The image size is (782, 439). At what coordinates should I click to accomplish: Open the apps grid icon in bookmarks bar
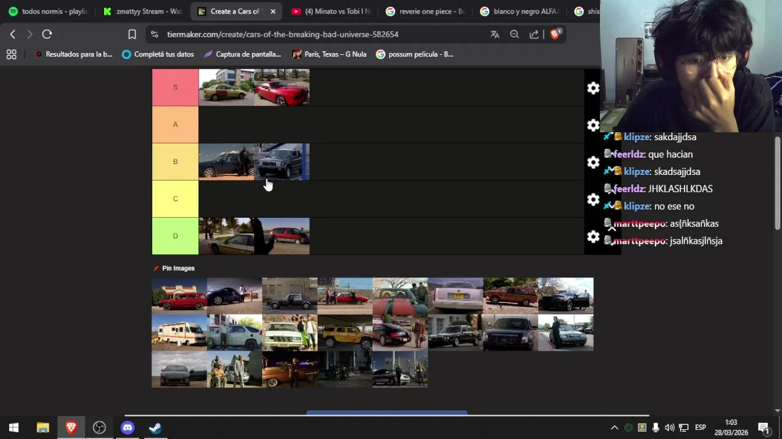[11, 54]
